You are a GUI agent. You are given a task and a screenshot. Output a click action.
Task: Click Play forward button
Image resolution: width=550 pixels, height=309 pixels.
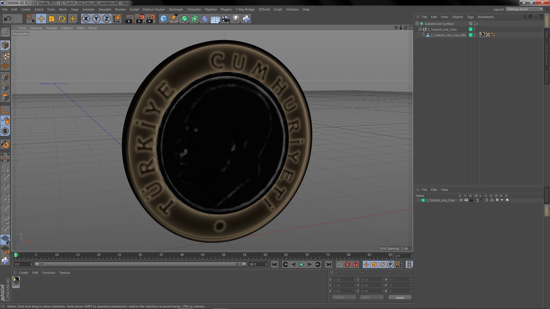coord(301,264)
